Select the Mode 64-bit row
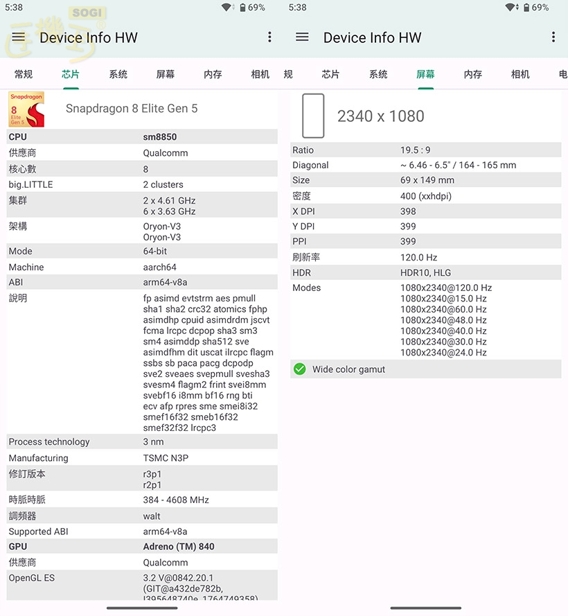Viewport: 568px width, 616px height. pyautogui.click(x=142, y=251)
